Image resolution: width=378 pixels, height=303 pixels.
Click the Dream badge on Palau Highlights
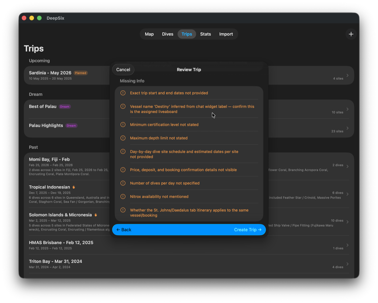(x=71, y=126)
